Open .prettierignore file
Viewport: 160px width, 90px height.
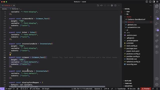[x=132, y=40]
